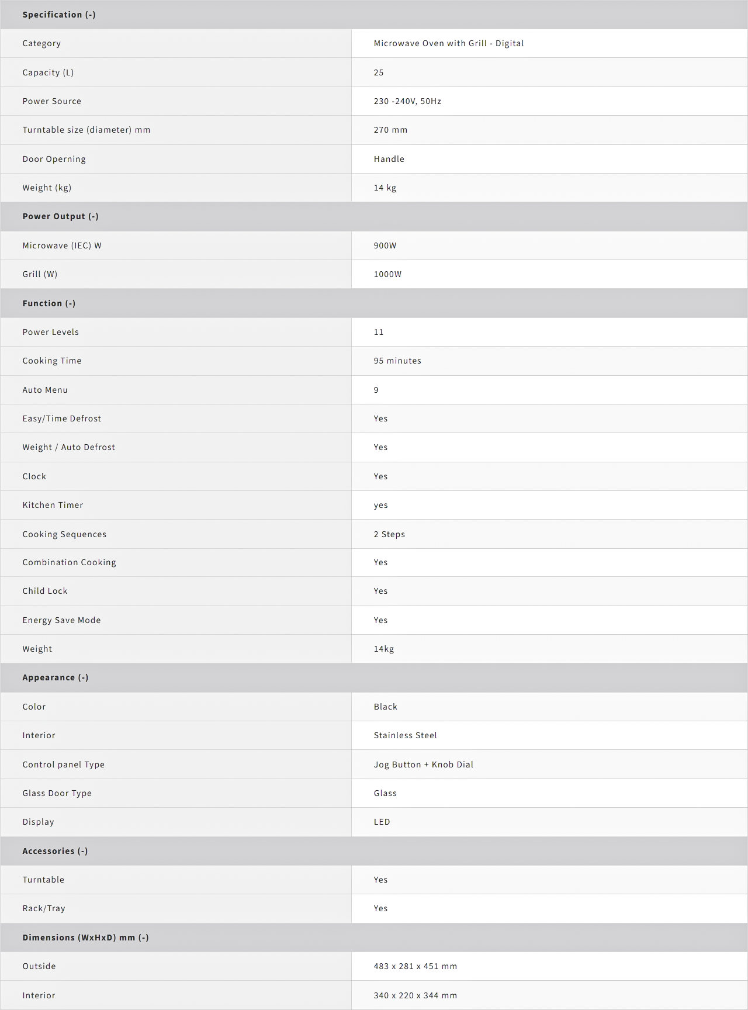Collapse the Dimensions (WxHxD) mm section
The height and width of the screenshot is (1010, 748).
(85, 938)
